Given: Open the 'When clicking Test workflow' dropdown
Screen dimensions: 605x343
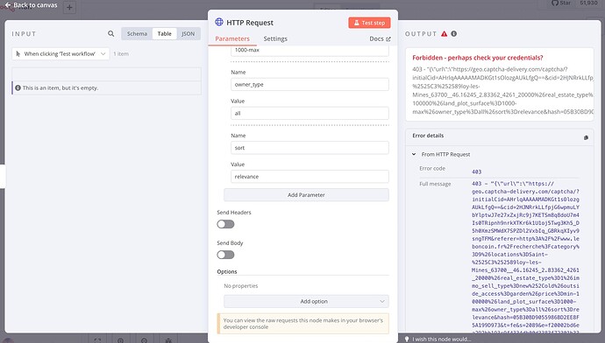Looking at the screenshot, I should [60, 54].
